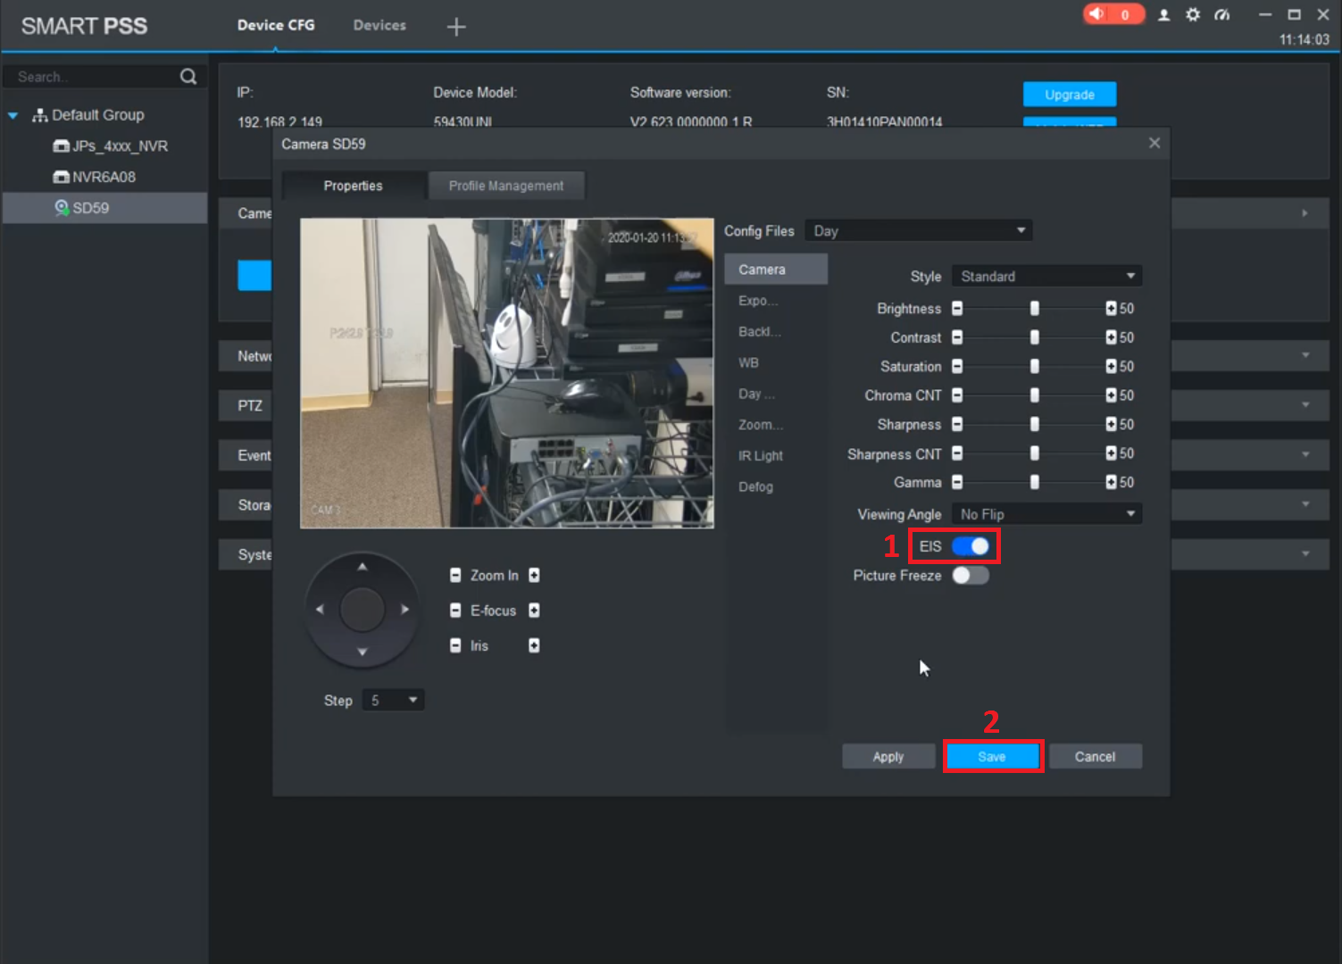
Task: Click the Save button
Action: coord(992,757)
